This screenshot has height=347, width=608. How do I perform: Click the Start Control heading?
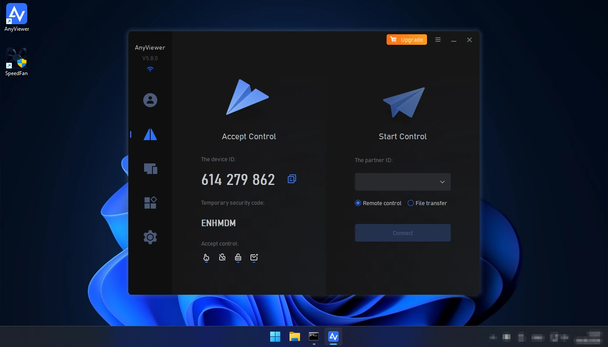point(403,137)
